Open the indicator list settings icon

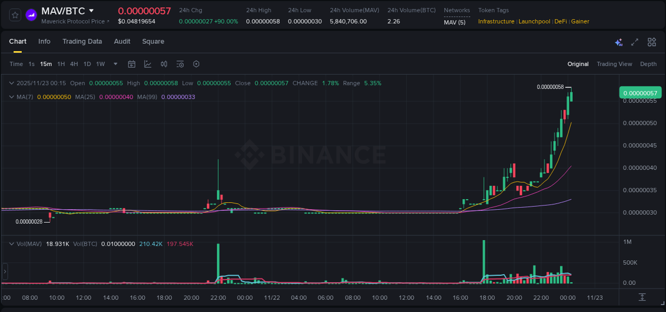180,64
